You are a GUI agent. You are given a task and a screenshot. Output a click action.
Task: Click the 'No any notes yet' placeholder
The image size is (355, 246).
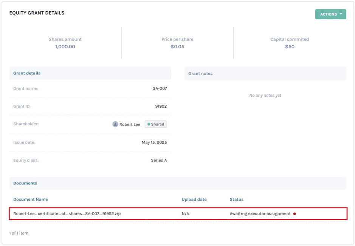[265, 96]
